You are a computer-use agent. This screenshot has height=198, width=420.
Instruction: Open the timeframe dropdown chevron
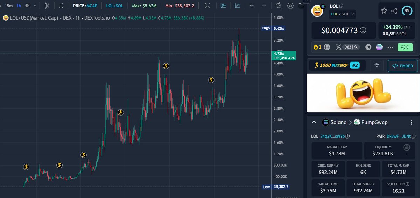35,6
